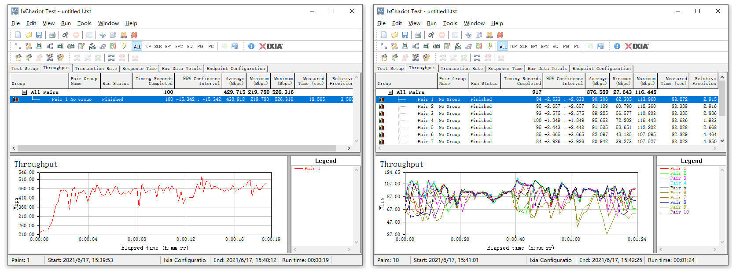Toggle ALL filter in left window
This screenshot has width=736, height=273.
click(137, 46)
